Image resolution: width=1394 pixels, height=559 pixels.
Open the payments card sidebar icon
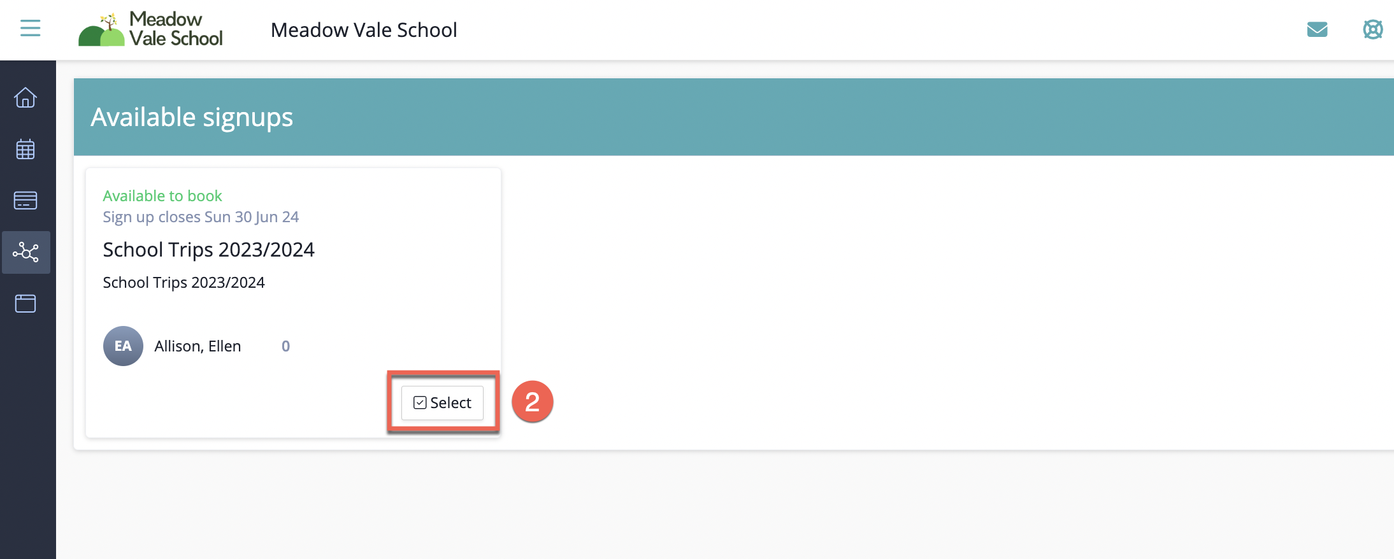coord(25,201)
